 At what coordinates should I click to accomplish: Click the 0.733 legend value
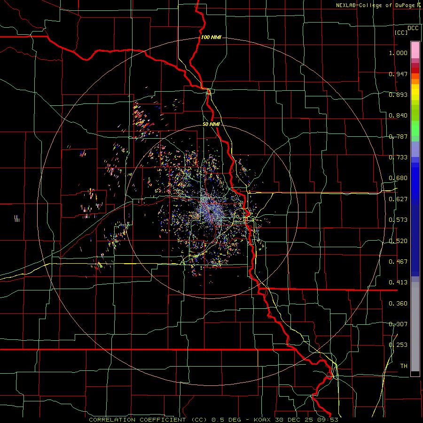click(398, 157)
